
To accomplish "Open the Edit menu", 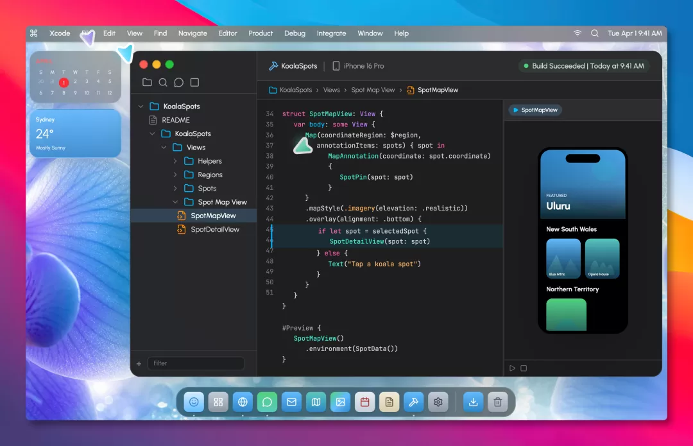I will [109, 33].
